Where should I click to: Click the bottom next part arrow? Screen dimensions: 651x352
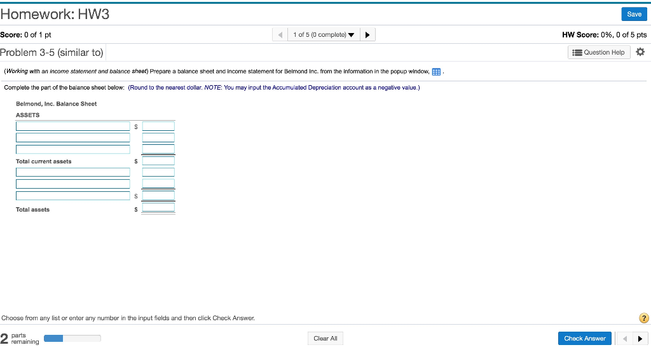click(x=640, y=339)
